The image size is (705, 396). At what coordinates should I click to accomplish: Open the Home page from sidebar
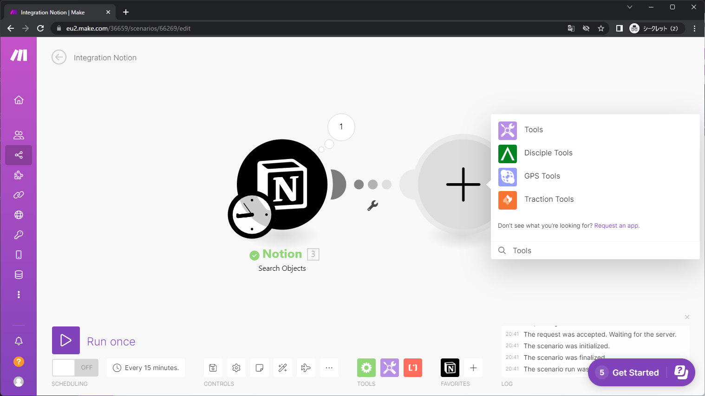(19, 100)
